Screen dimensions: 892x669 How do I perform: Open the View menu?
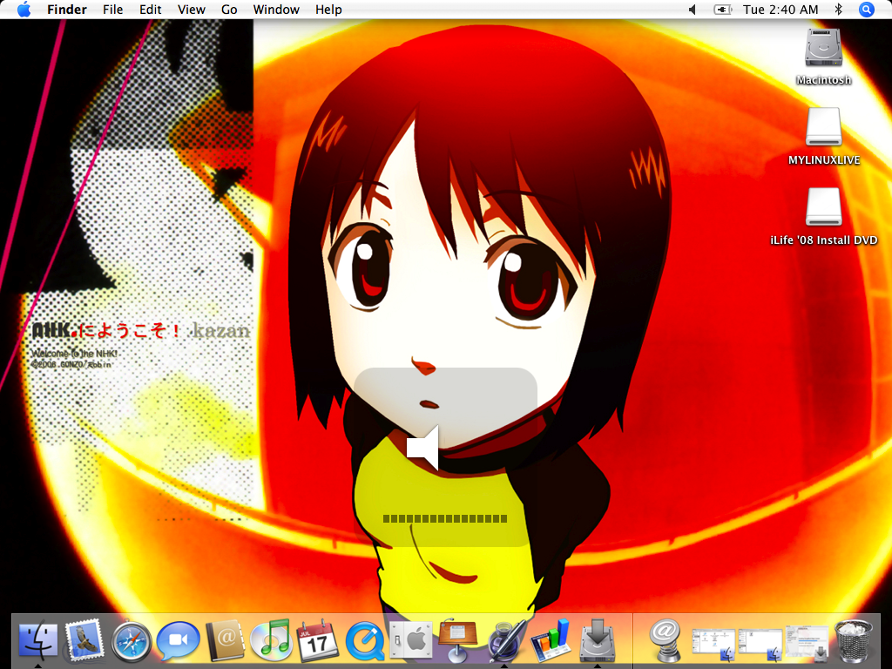tap(191, 9)
